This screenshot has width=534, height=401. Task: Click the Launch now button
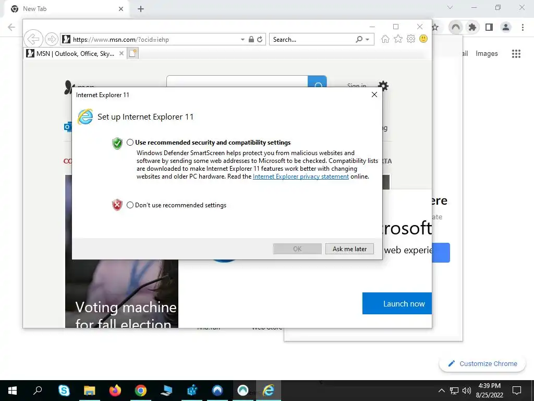(x=397, y=303)
